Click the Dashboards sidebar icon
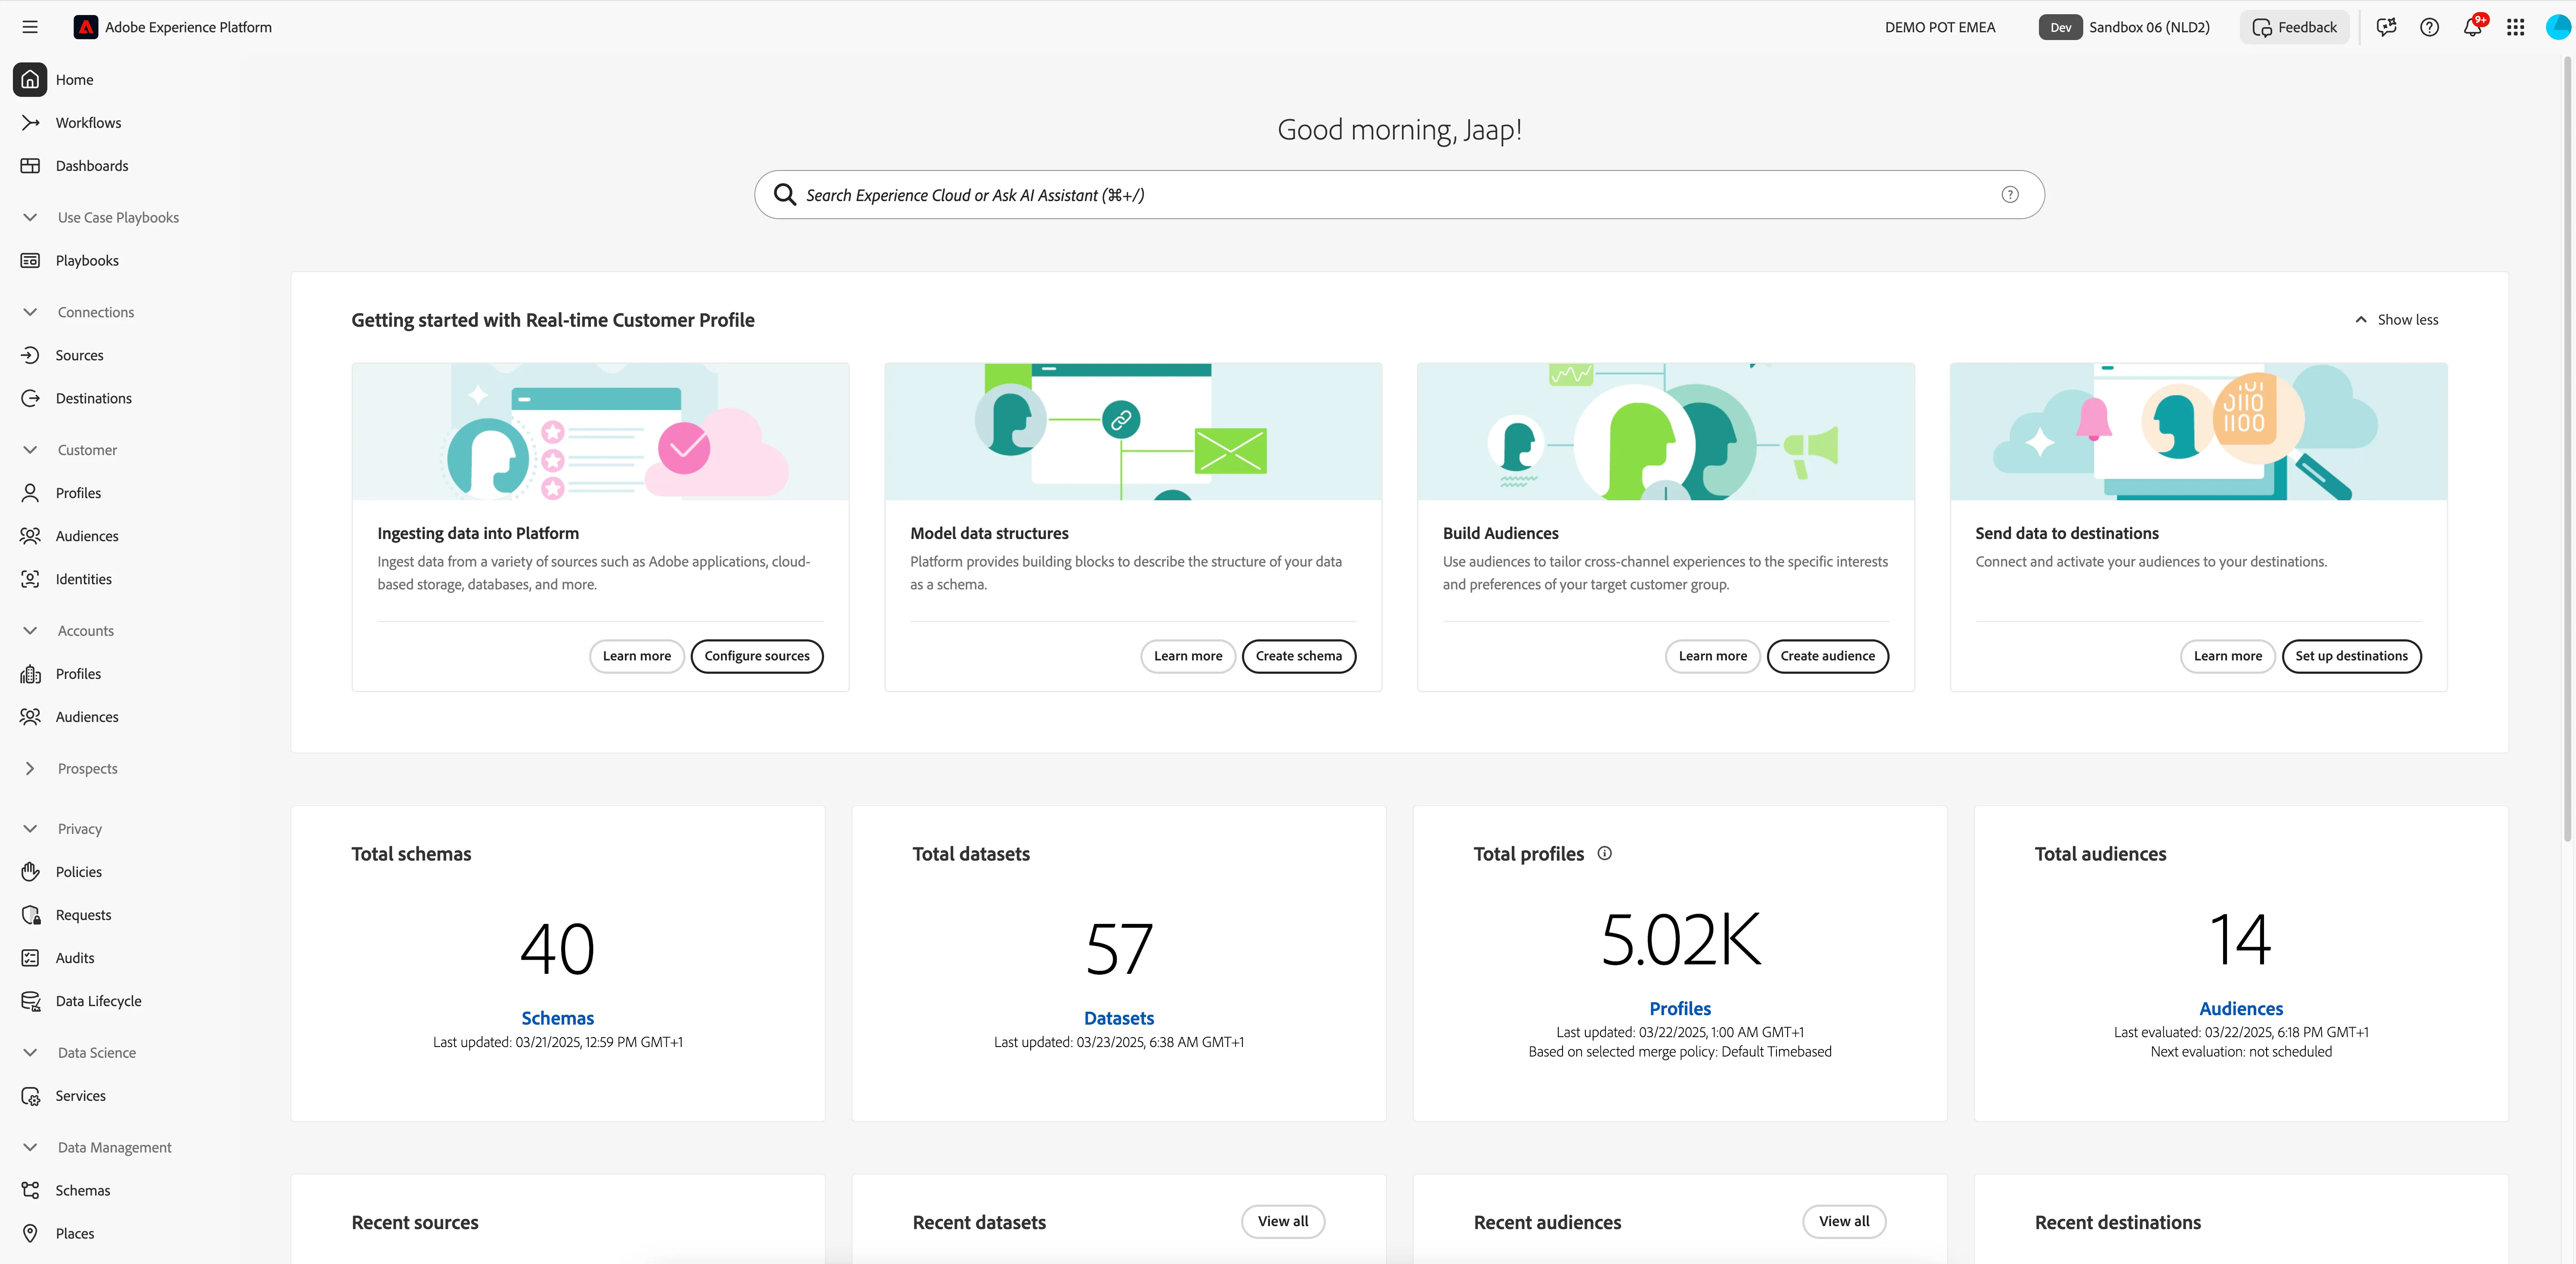2576x1264 pixels. 30,166
